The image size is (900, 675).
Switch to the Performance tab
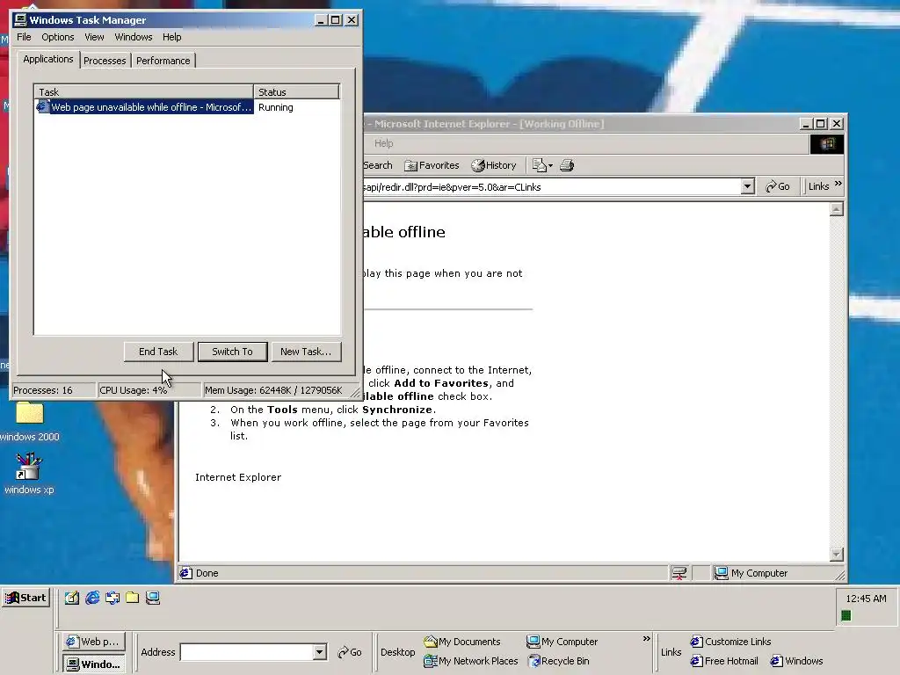163,61
